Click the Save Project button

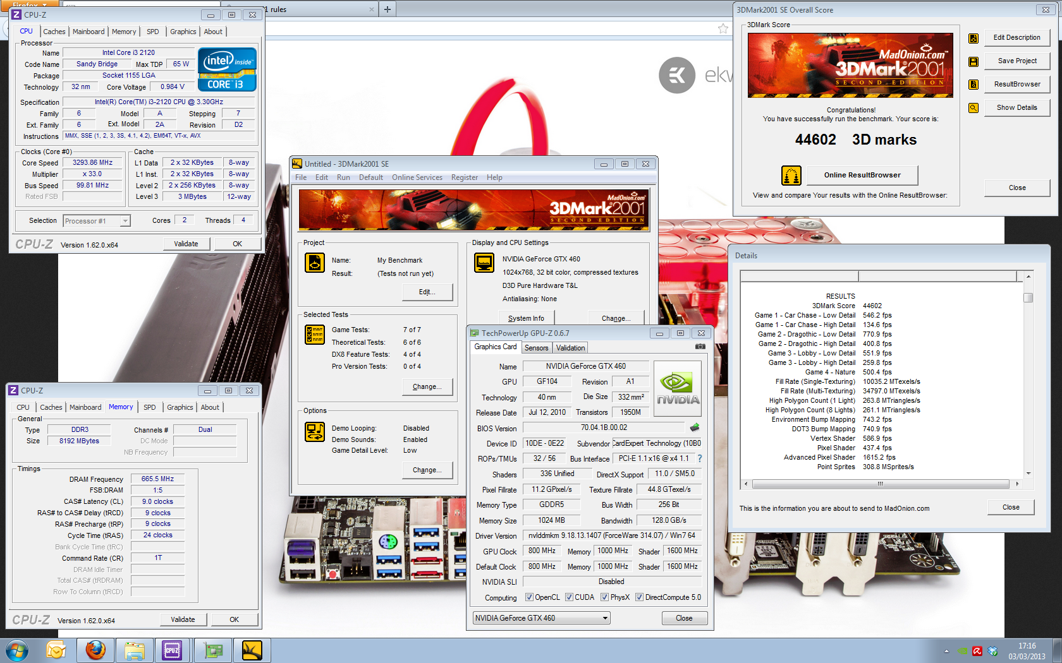point(1016,61)
